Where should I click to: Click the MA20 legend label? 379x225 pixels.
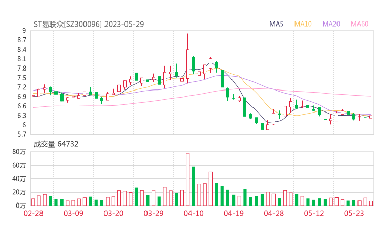click(x=331, y=24)
